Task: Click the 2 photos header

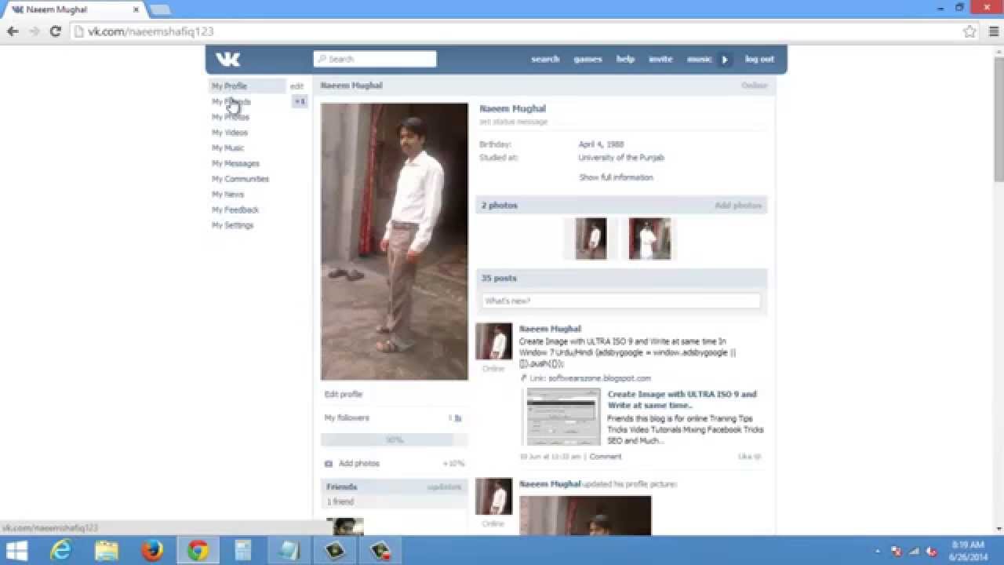Action: 621,206
